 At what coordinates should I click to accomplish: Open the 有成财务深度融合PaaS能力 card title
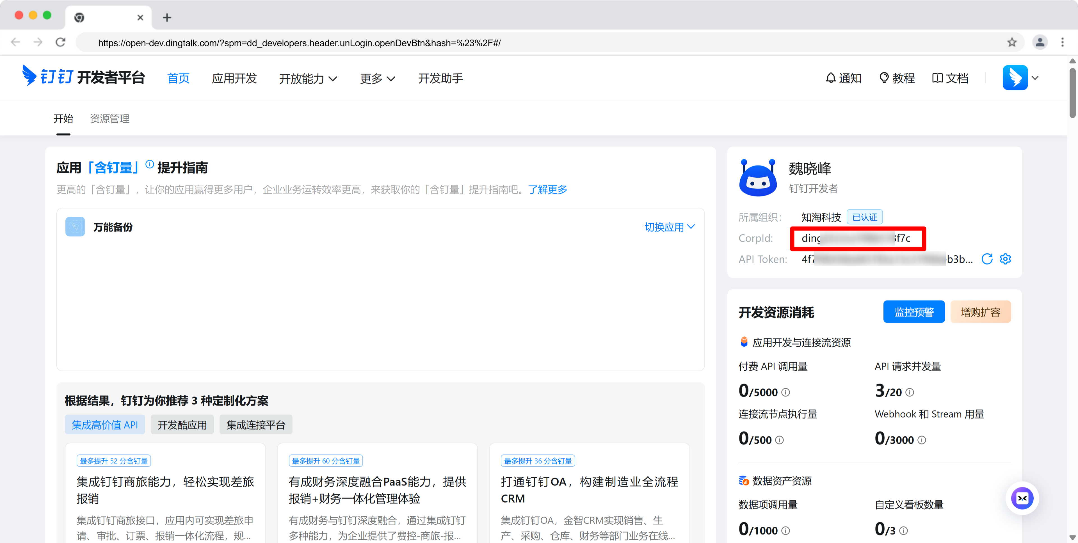coord(378,490)
